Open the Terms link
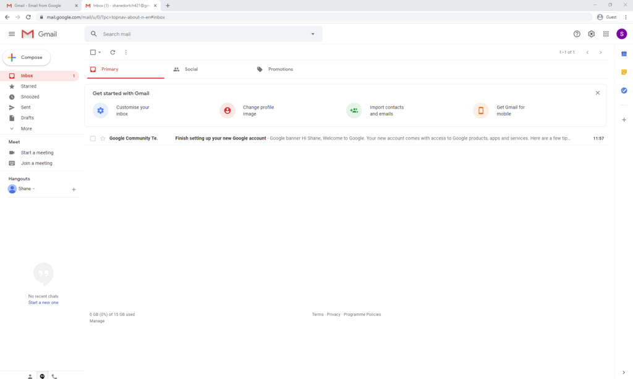 [x=318, y=314]
